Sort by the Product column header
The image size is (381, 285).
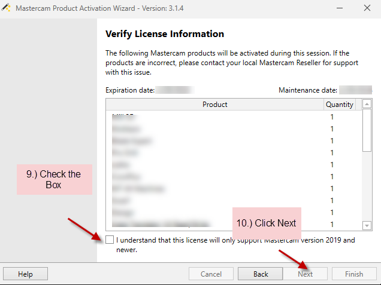pos(215,105)
